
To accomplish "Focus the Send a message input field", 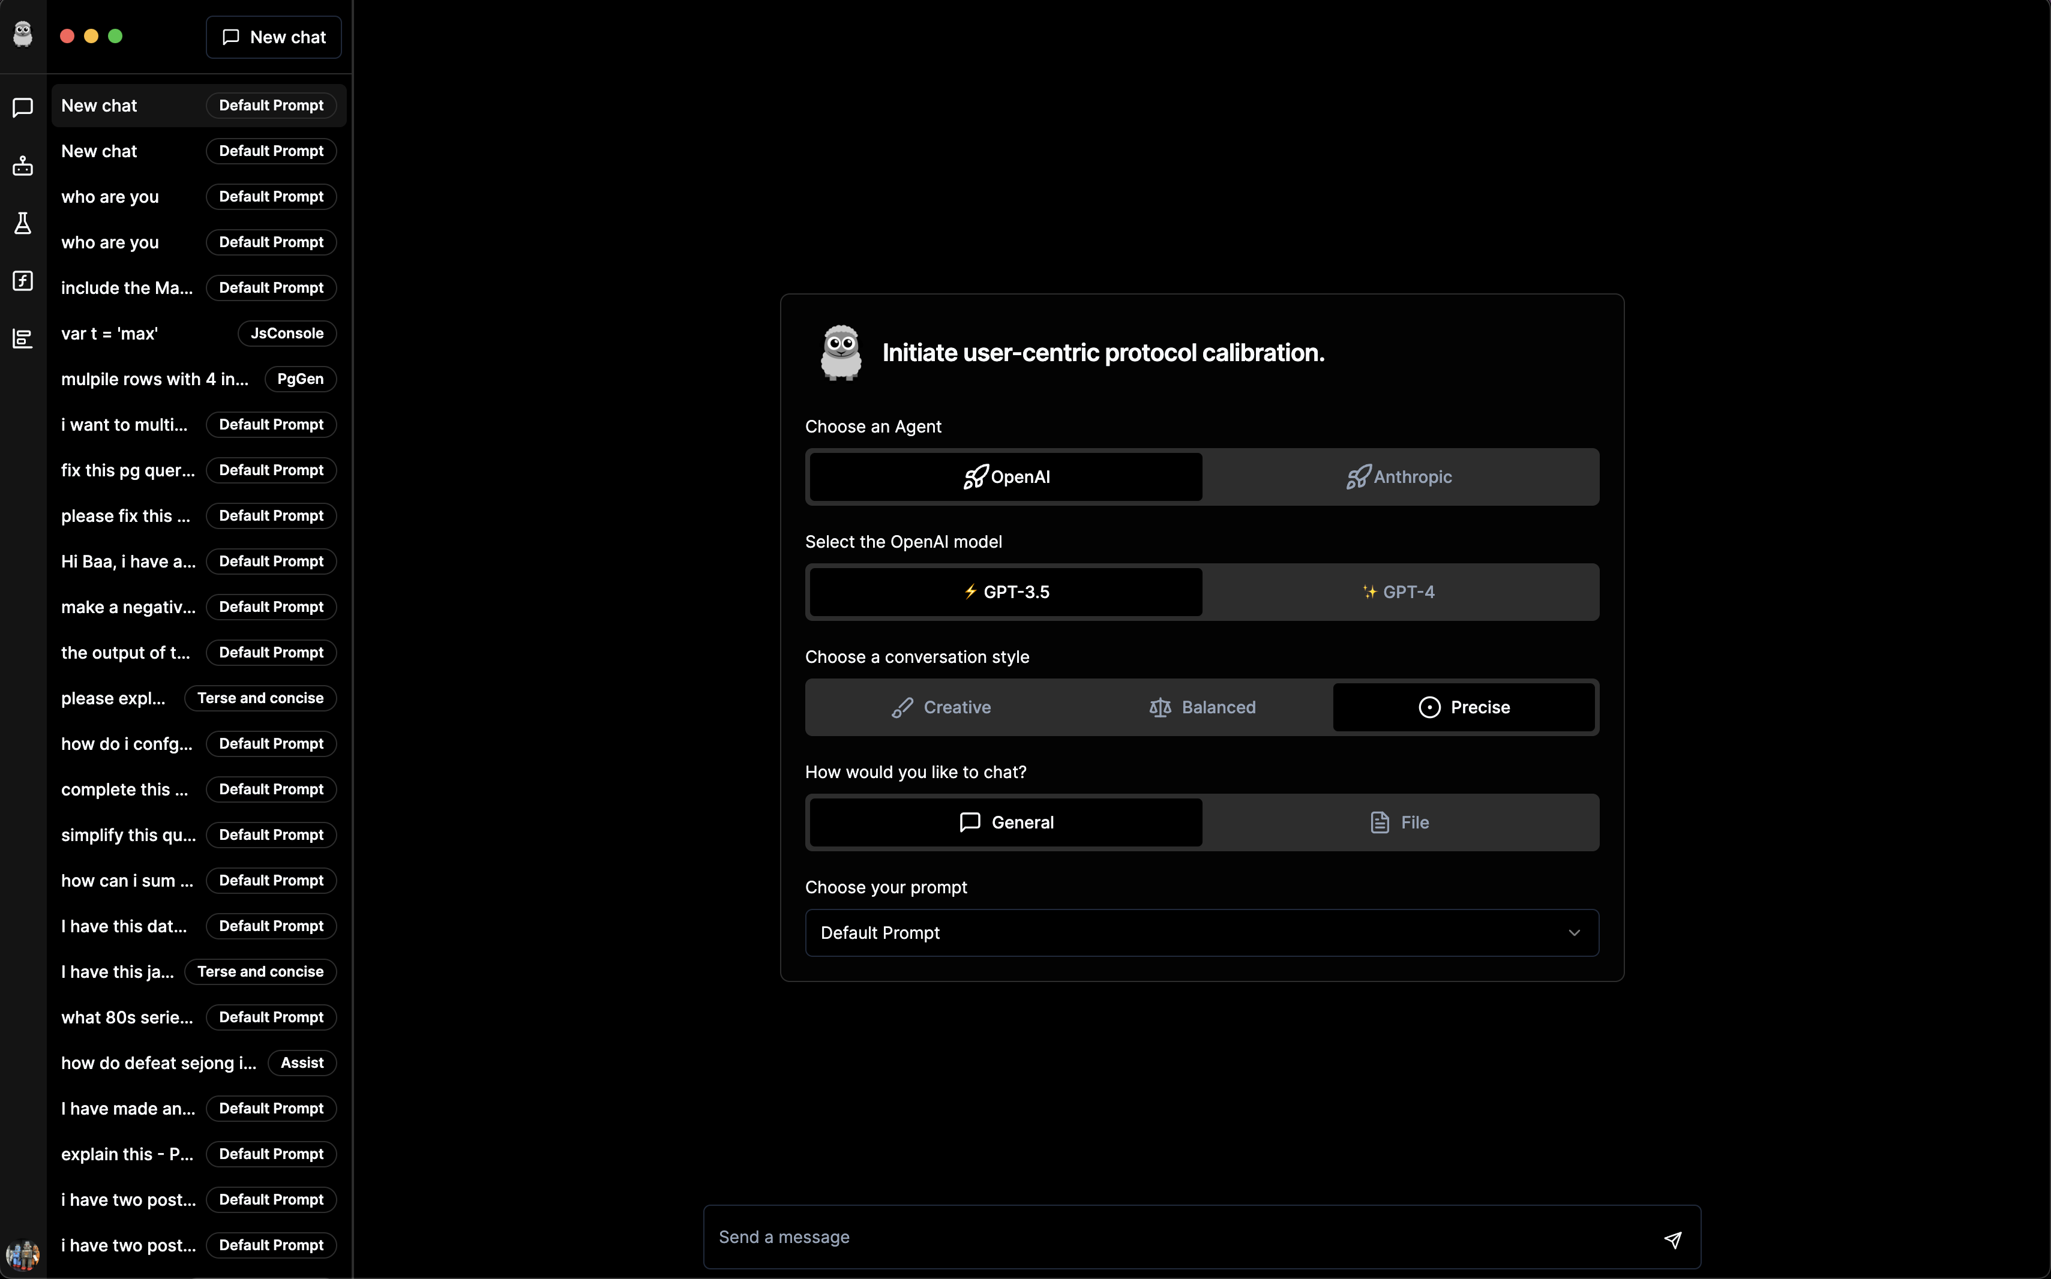I will 1201,1238.
